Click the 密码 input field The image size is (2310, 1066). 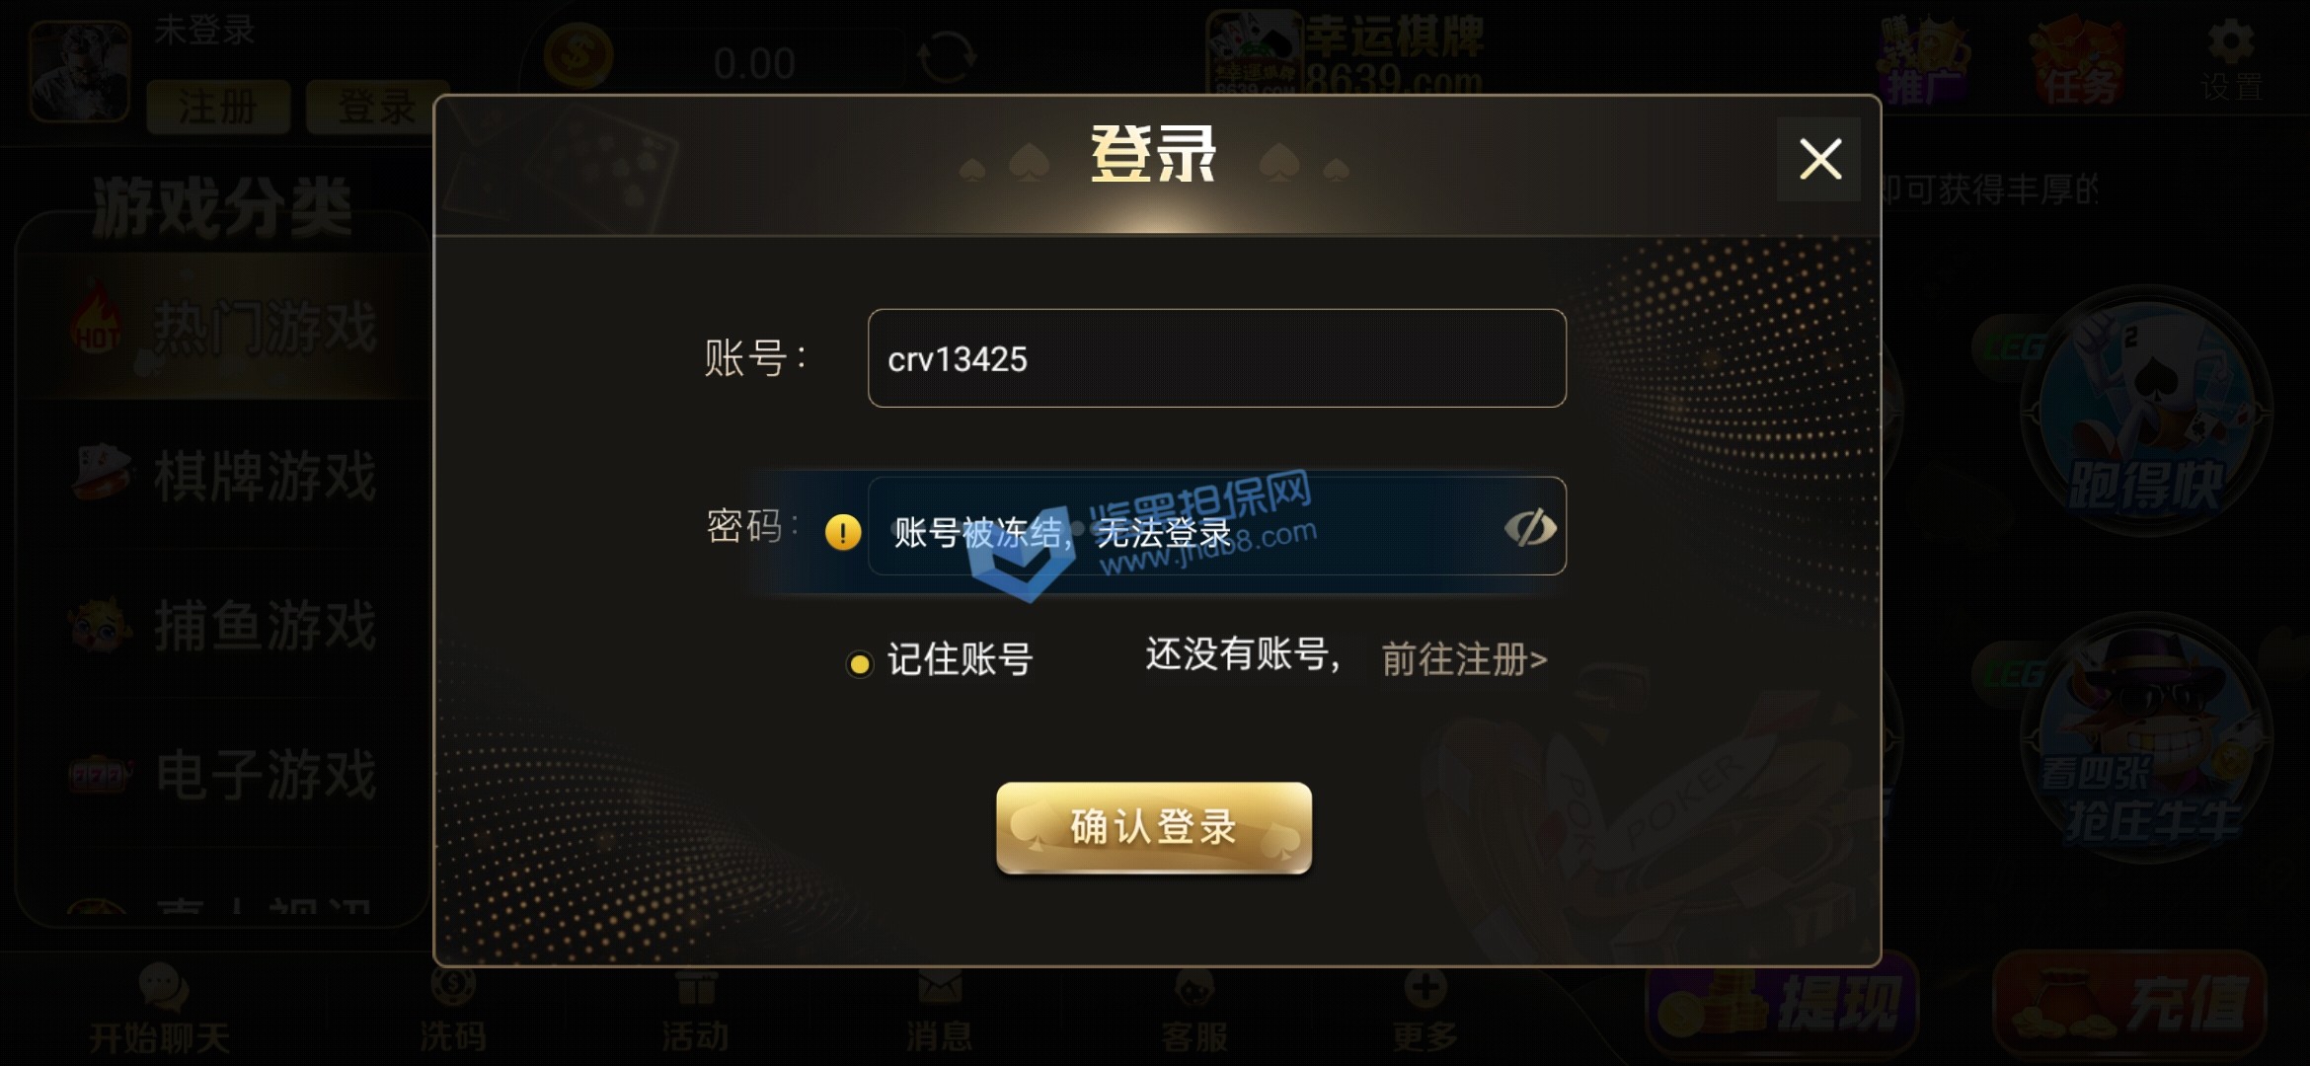(x=1216, y=526)
